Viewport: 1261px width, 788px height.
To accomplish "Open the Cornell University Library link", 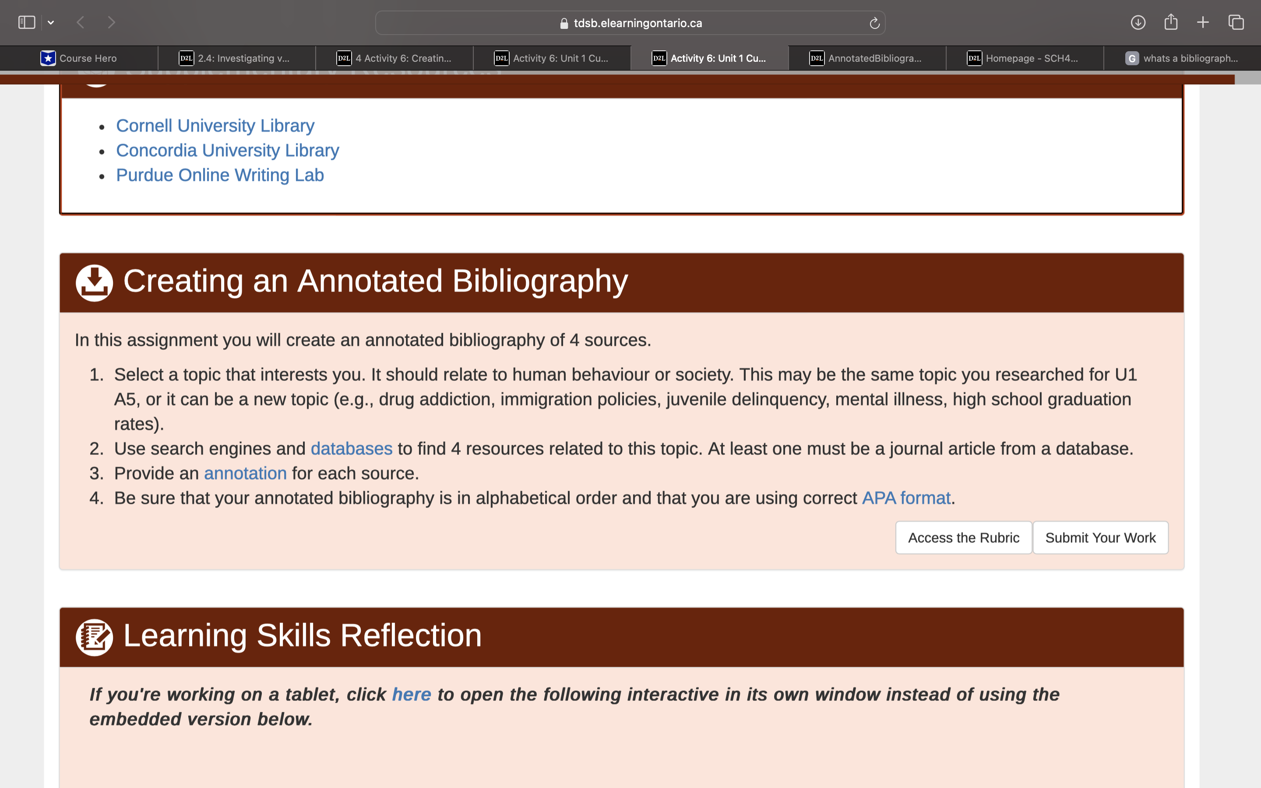I will 215,125.
